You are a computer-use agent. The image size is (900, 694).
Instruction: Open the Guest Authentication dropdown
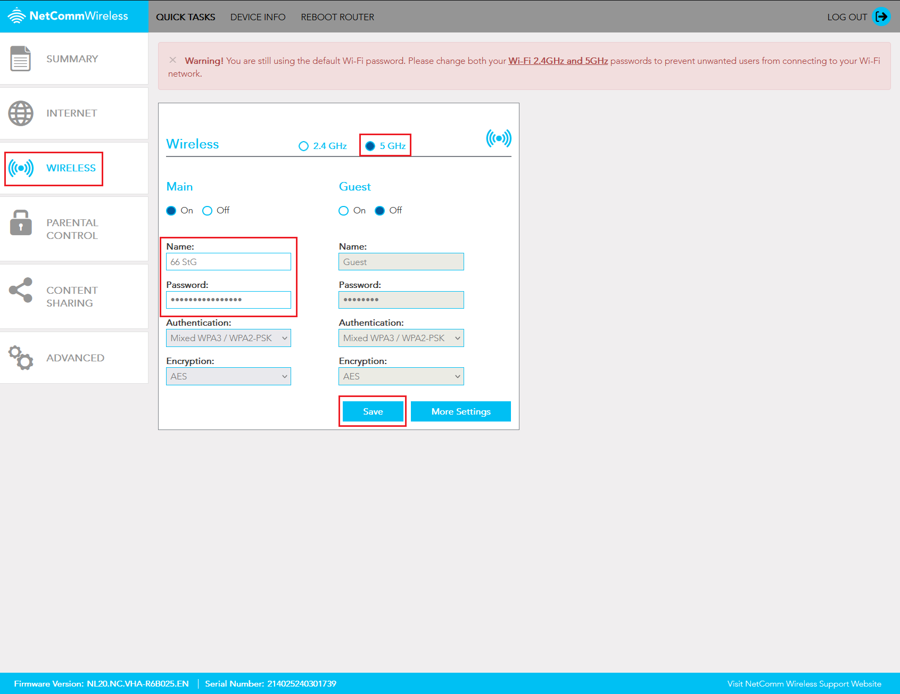coord(401,338)
